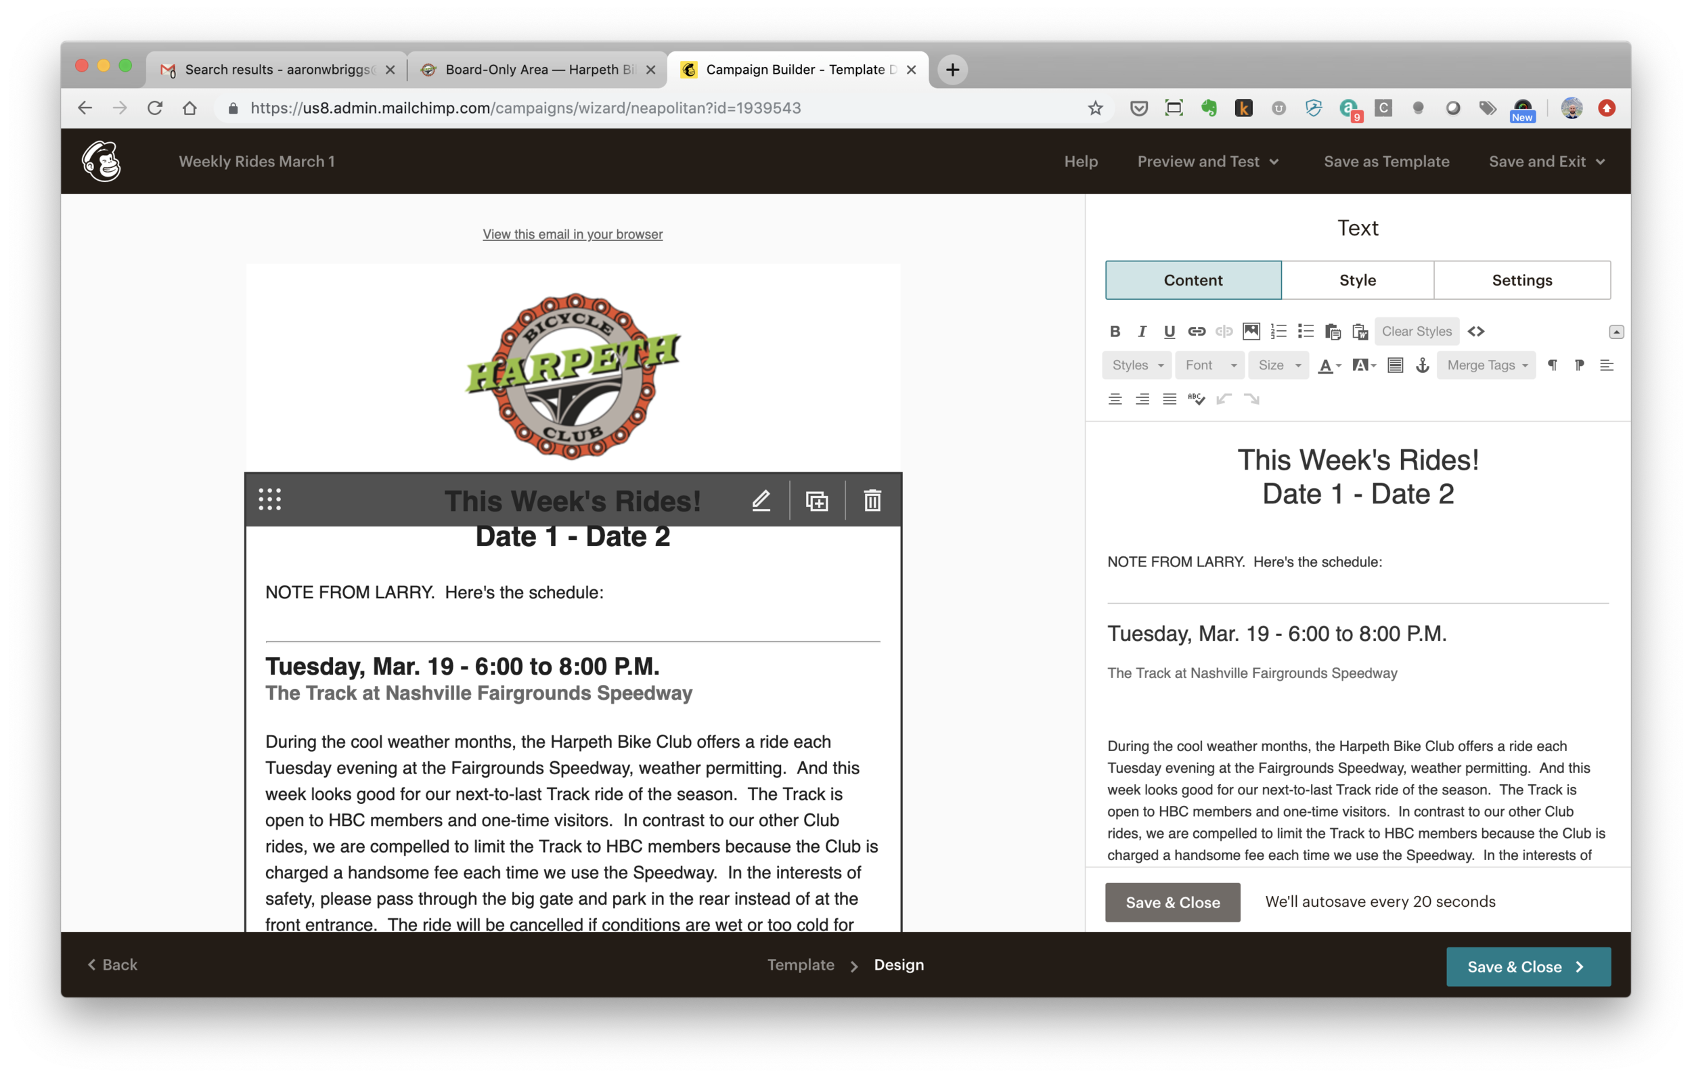Toggle bulleted list formatting
The width and height of the screenshot is (1692, 1078).
click(x=1306, y=331)
